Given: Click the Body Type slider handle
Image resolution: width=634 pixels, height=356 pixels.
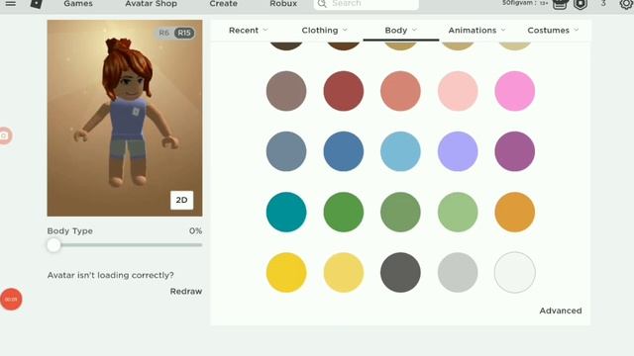Looking at the screenshot, I should [53, 245].
